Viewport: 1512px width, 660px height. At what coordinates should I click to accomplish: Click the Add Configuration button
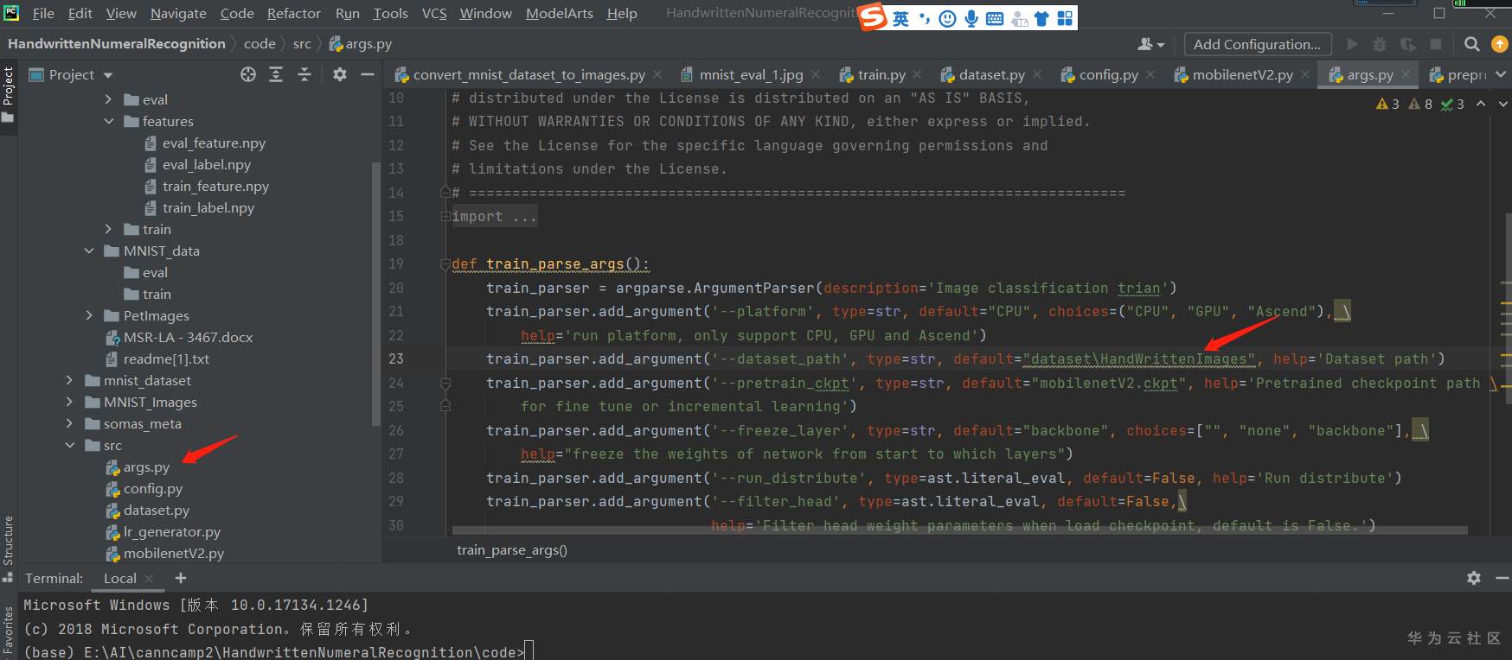click(x=1256, y=44)
